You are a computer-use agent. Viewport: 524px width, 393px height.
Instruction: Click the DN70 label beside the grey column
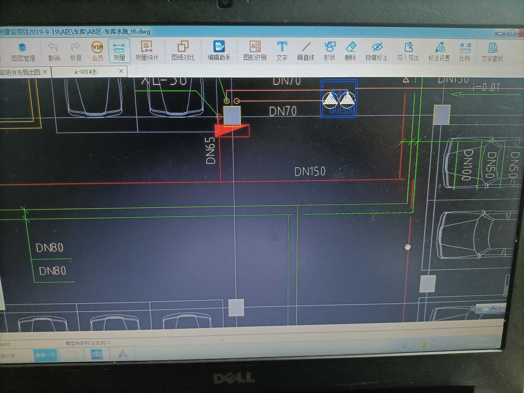(x=283, y=111)
